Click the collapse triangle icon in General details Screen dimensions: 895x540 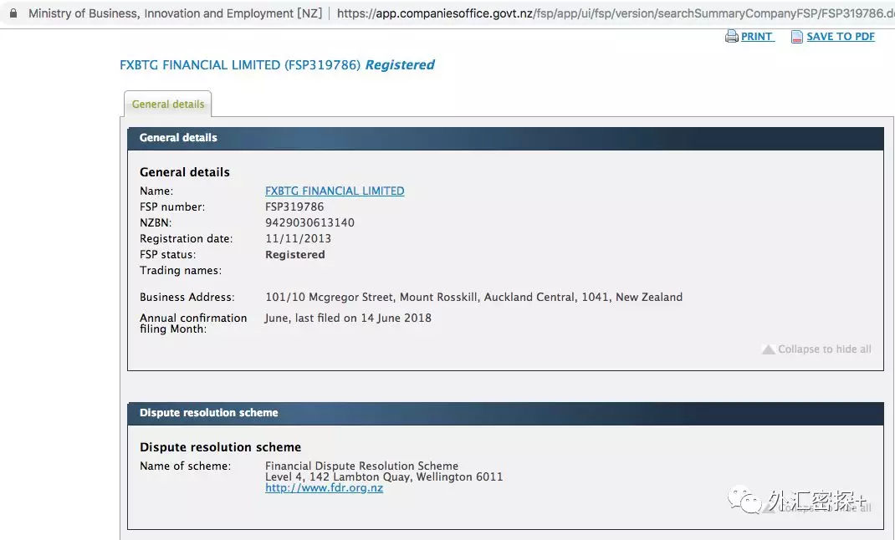click(x=768, y=349)
